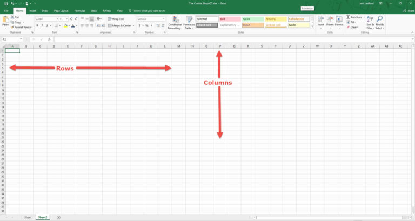
Task: Switch to the Formulas tab
Action: click(x=79, y=11)
